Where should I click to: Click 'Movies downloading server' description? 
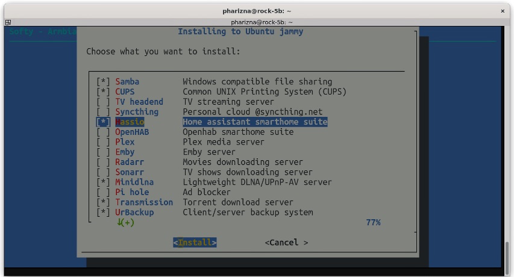[x=243, y=162]
